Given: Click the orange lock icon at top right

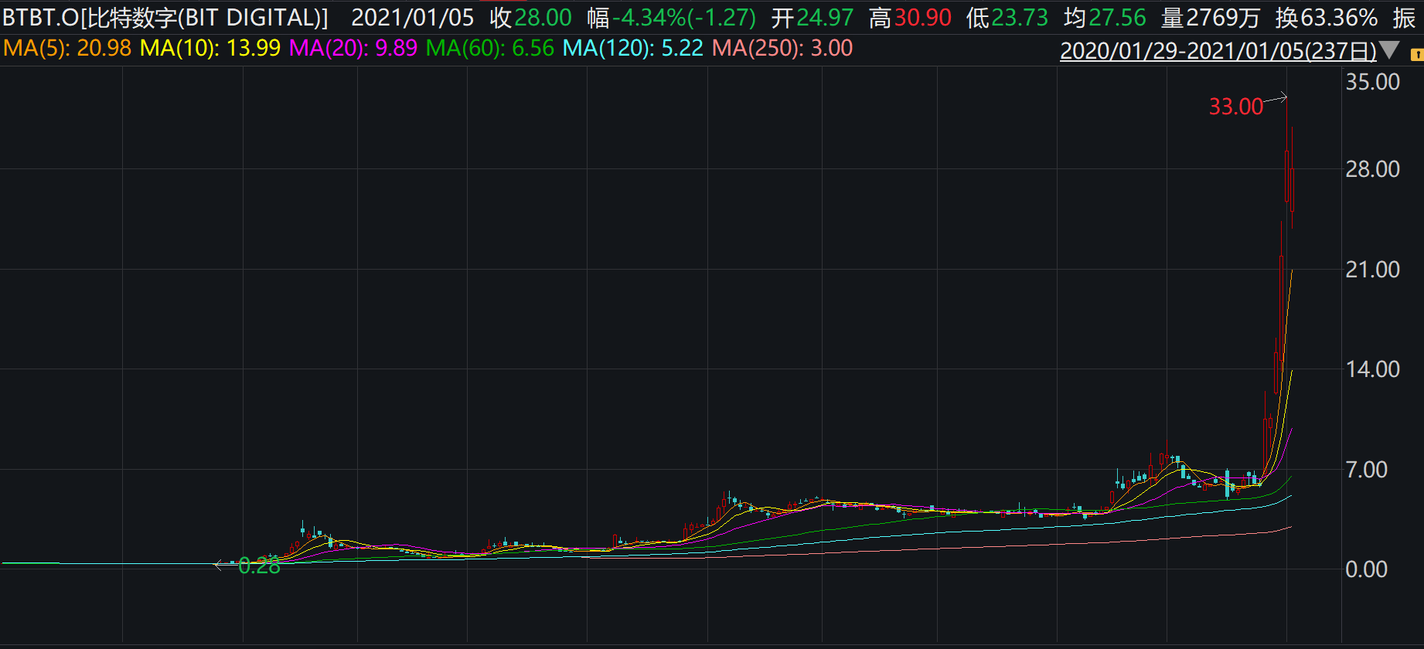Looking at the screenshot, I should click(1417, 55).
